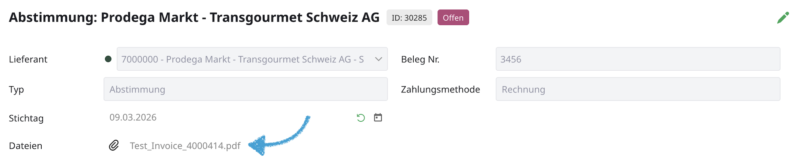Open the Test_Invoice_4000414.pdf file
Screen dimensions: 794x162
(185, 146)
